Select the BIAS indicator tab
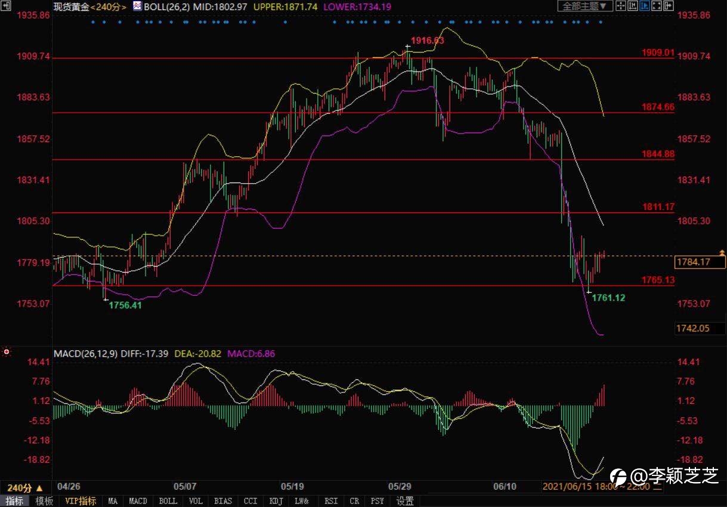This screenshot has height=507, width=727. coord(223,502)
